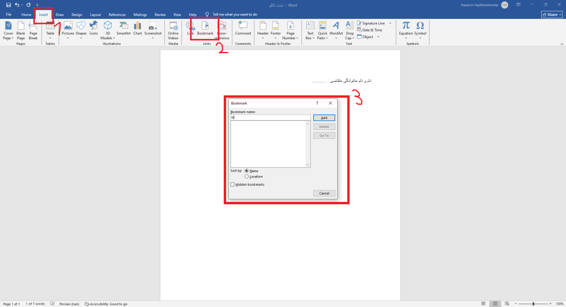Switch to the Design tab
Image resolution: width=566 pixels, height=307 pixels.
click(x=77, y=14)
